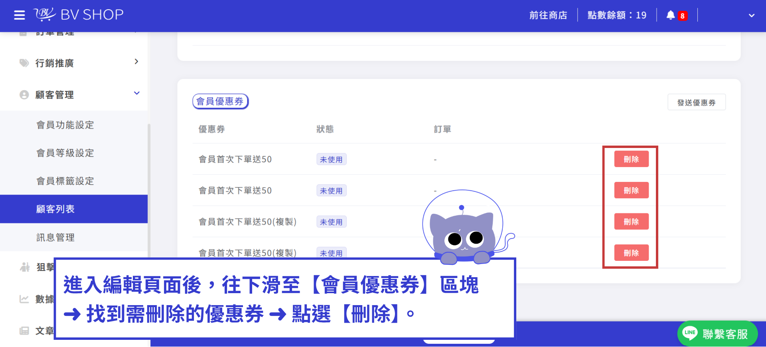Click the BV SHOP logo
Image resolution: width=766 pixels, height=347 pixels.
(79, 15)
